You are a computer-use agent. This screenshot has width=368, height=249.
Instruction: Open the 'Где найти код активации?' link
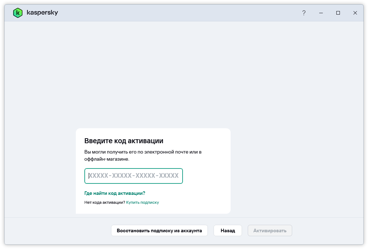click(115, 193)
